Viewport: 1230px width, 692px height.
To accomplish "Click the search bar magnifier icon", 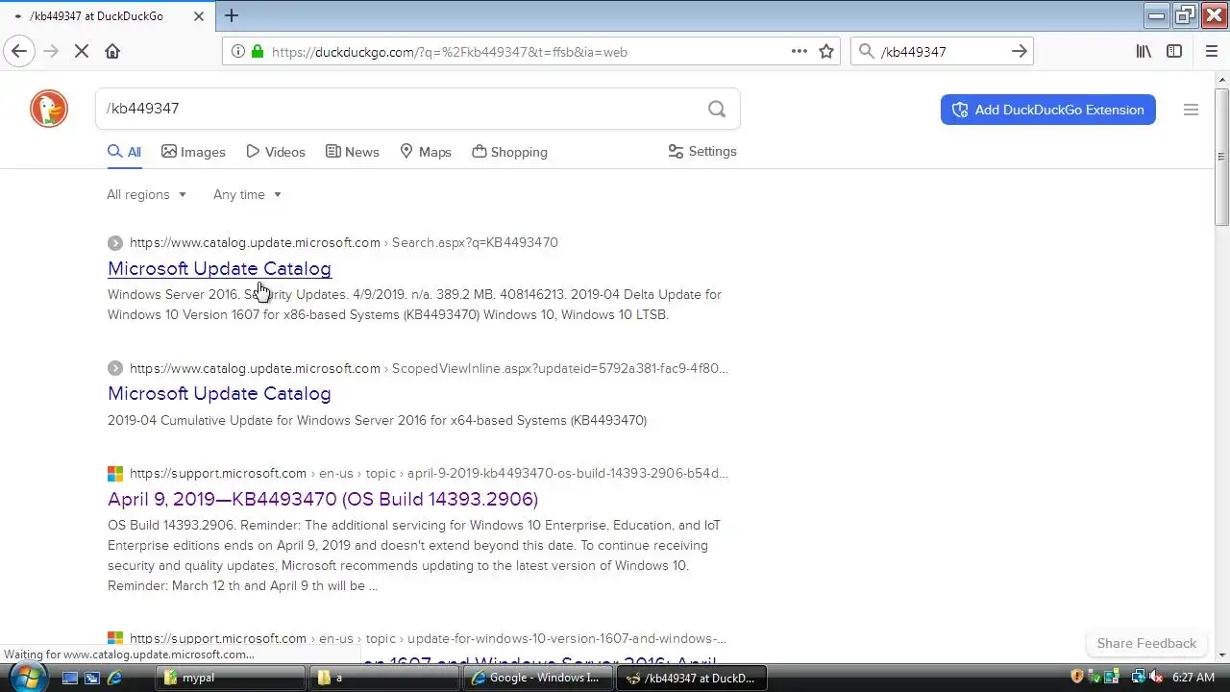I will tap(866, 52).
